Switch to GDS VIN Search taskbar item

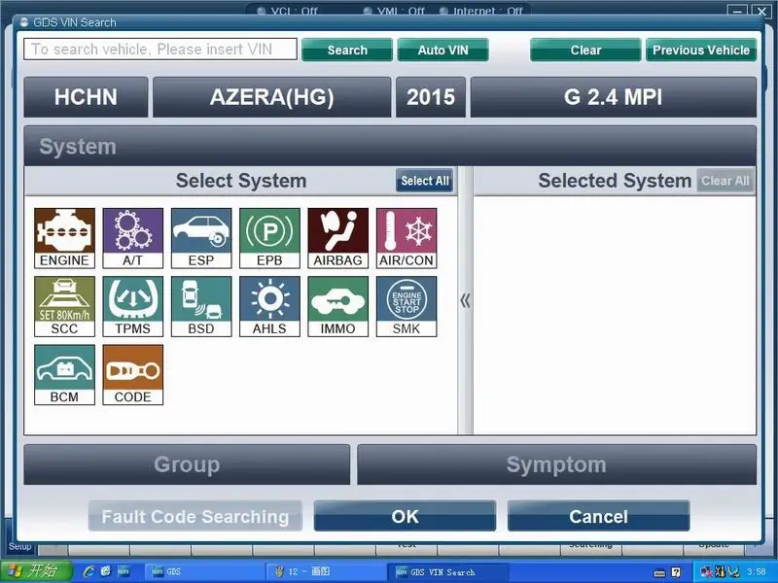pyautogui.click(x=447, y=571)
